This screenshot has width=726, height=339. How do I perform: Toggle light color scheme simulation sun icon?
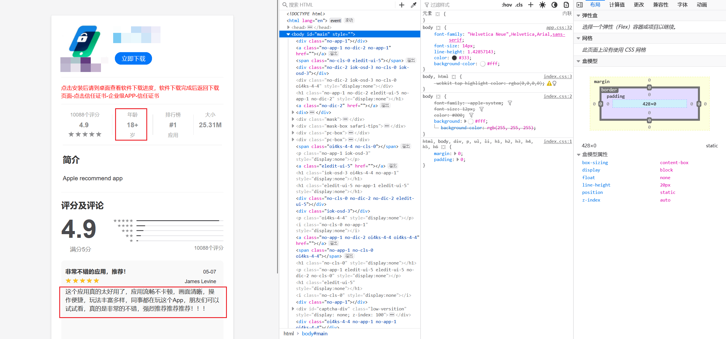coord(542,5)
